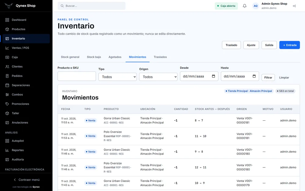The height and width of the screenshot is (191, 305).
Task: Open the Separaciones calendar icon
Action: click(x=7, y=85)
